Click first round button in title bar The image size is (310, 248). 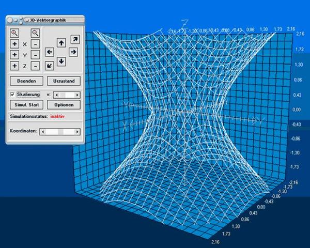(x=9, y=20)
